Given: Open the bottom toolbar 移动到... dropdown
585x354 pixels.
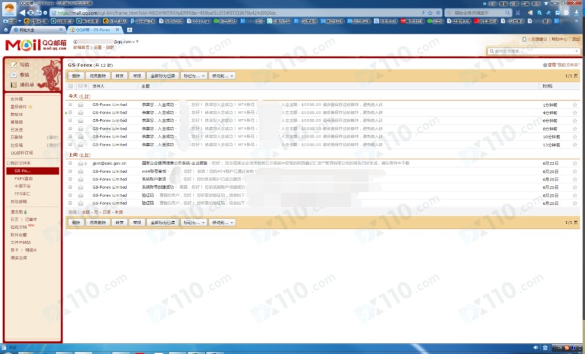Looking at the screenshot, I should 222,222.
